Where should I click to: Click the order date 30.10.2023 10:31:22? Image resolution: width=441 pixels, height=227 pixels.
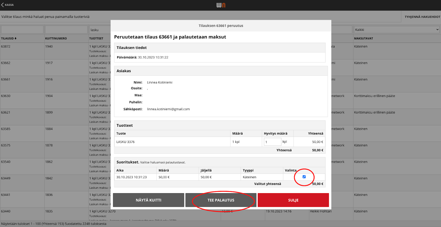tap(153, 58)
